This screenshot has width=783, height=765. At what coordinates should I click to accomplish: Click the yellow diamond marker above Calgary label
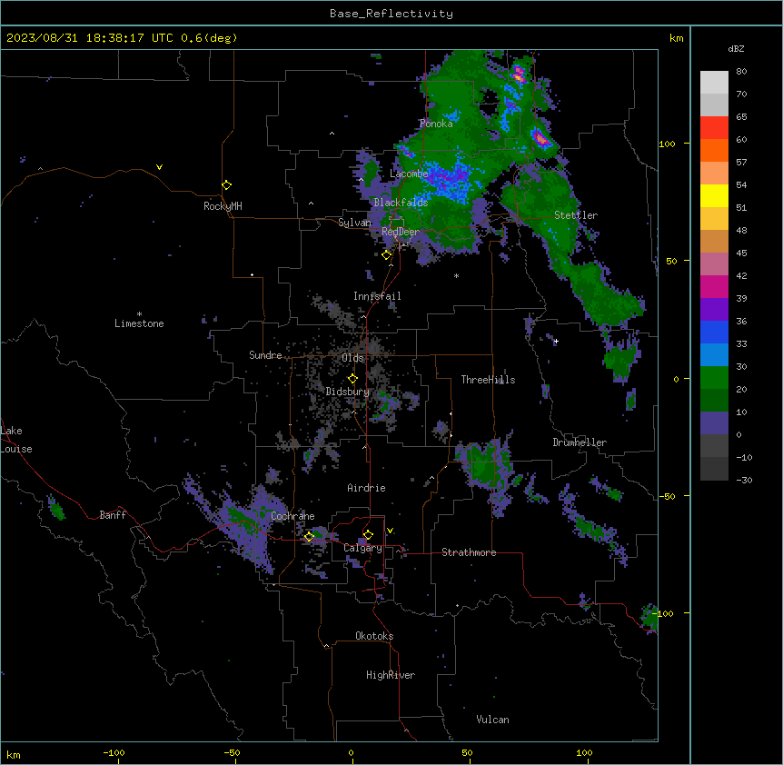tap(368, 535)
